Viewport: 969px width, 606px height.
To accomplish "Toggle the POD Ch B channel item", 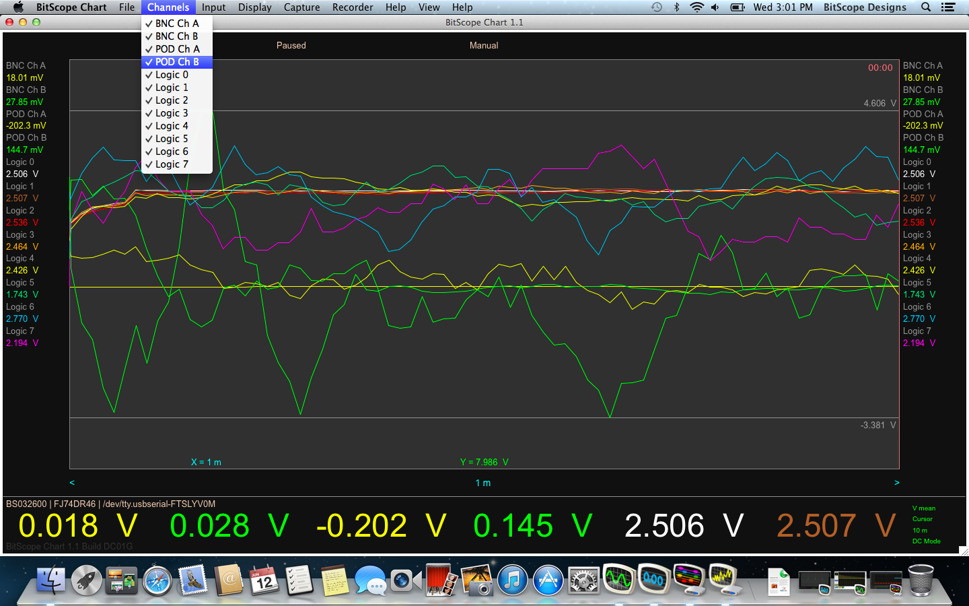I will click(x=177, y=62).
